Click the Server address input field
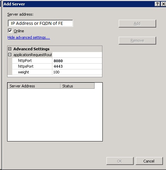166x170 pixels. [x=40, y=23]
